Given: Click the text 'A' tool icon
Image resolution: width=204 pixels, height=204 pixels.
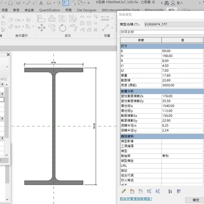Looking at the screenshot, I should click(41, 3).
